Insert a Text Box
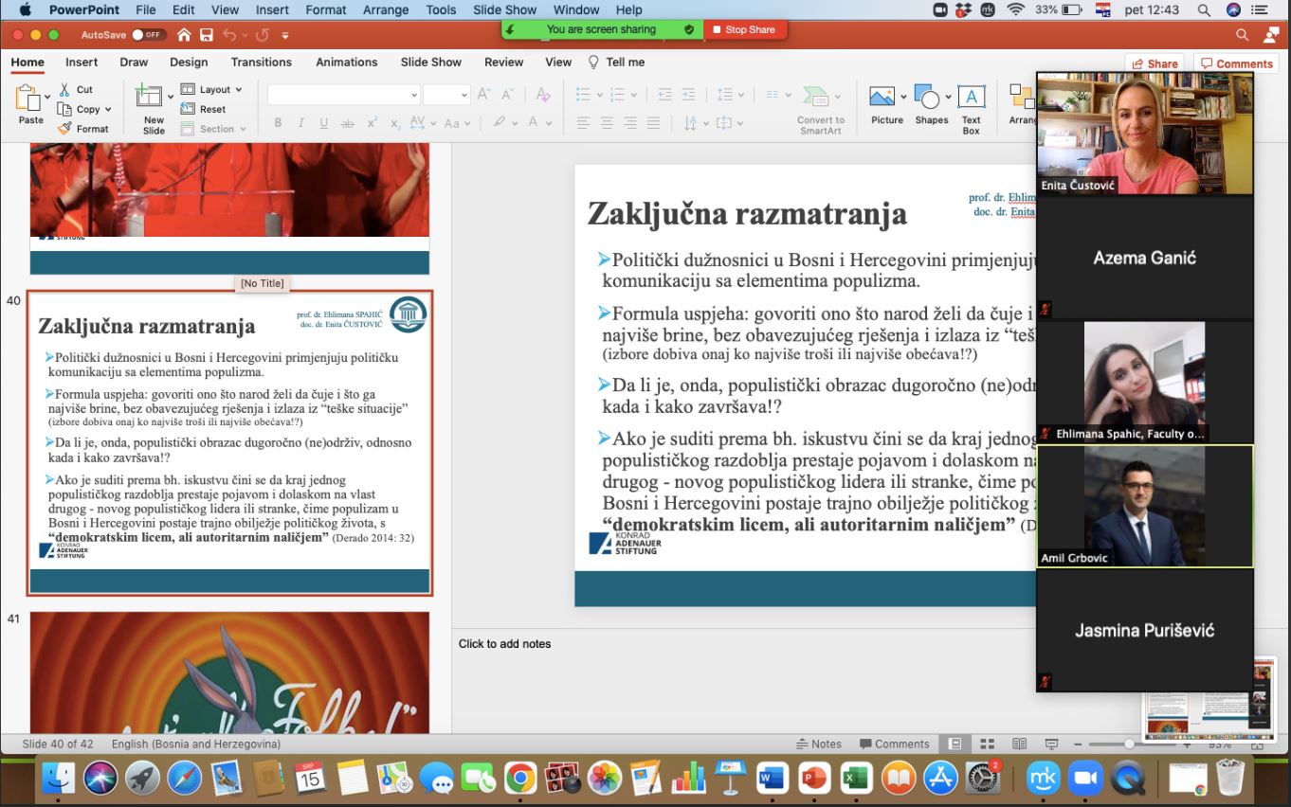Image resolution: width=1291 pixels, height=807 pixels. 971,98
